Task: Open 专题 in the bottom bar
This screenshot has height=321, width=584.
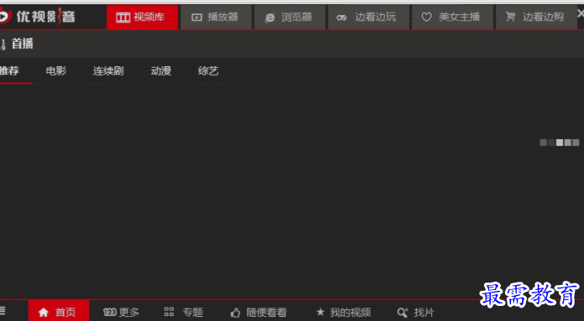Action: pos(184,312)
